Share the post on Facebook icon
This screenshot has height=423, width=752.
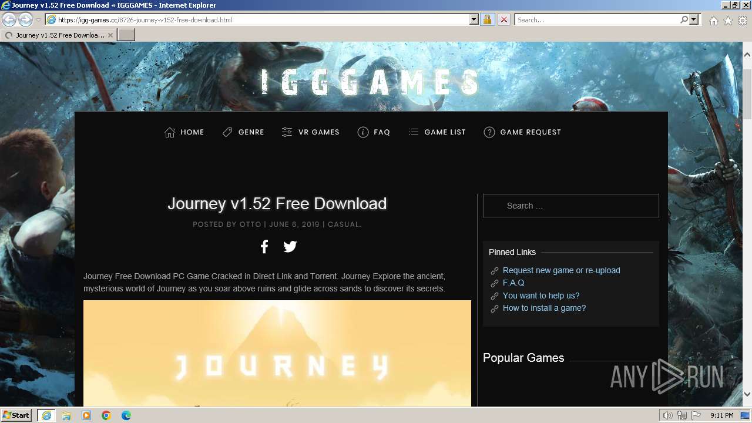point(264,247)
